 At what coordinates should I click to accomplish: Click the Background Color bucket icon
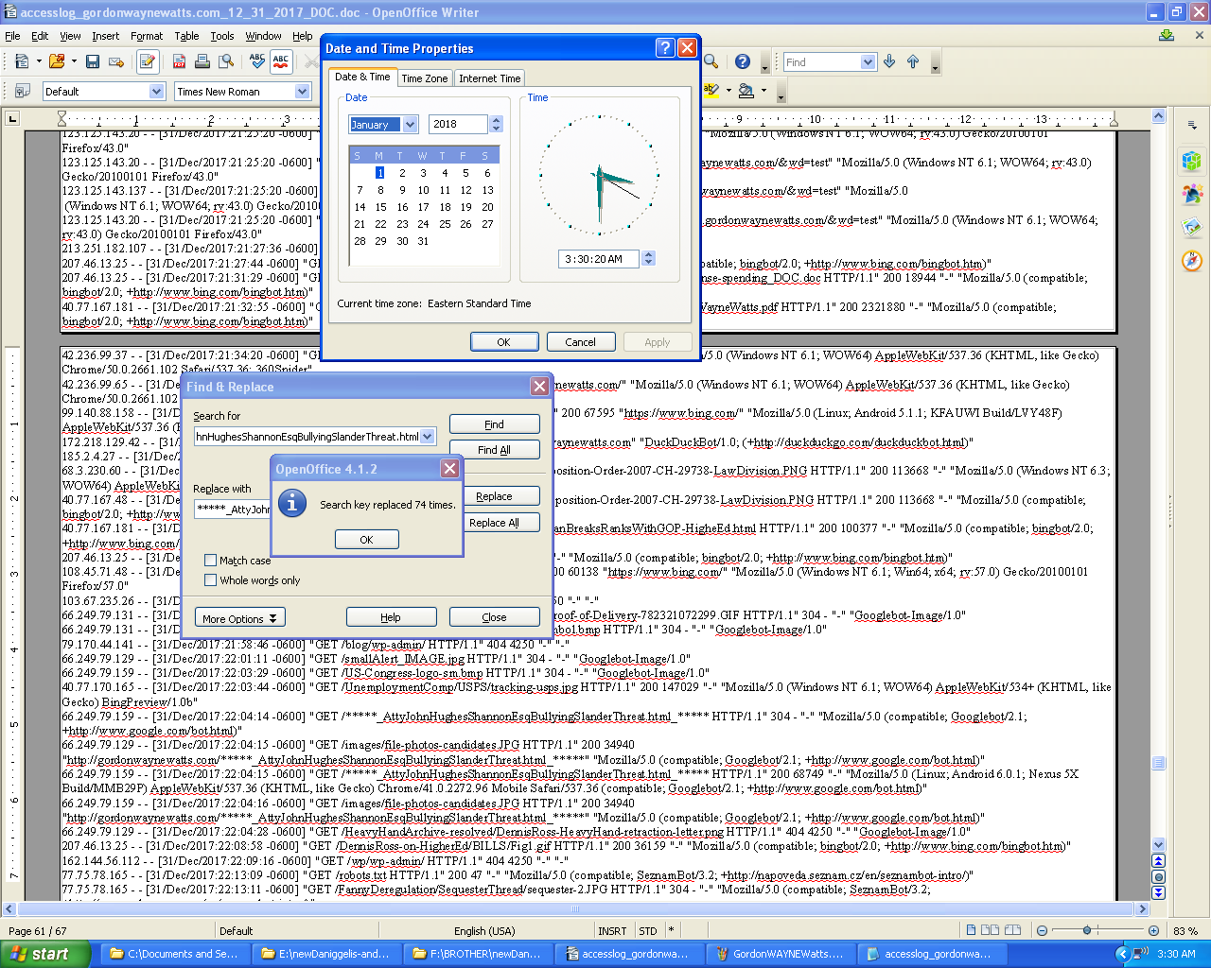pyautogui.click(x=746, y=91)
